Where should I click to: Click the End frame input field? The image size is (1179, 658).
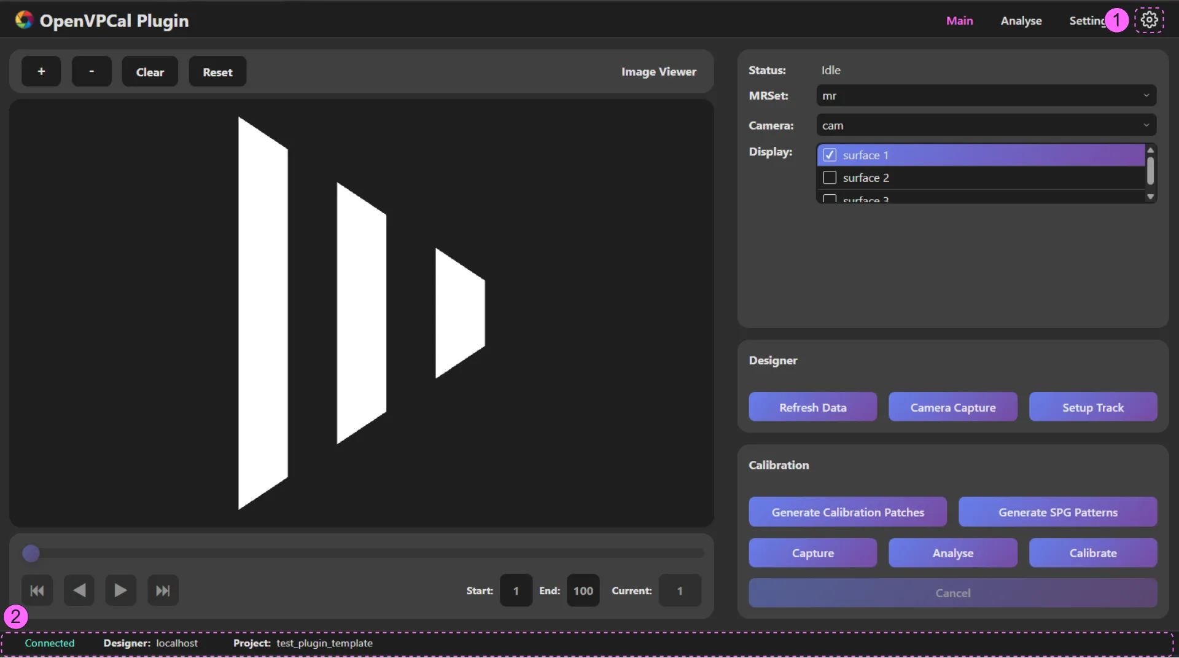click(x=583, y=590)
